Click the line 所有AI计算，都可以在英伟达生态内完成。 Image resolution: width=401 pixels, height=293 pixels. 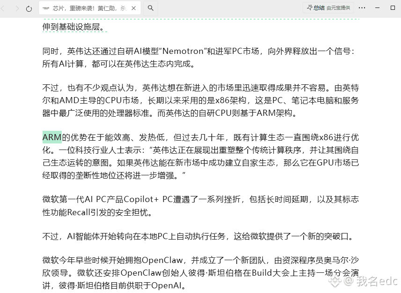119,64
